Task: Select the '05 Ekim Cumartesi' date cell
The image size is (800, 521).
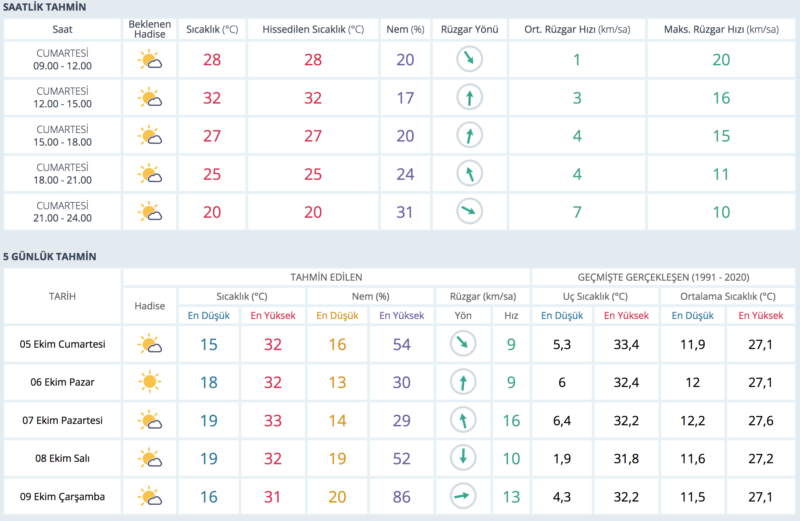Action: click(63, 344)
